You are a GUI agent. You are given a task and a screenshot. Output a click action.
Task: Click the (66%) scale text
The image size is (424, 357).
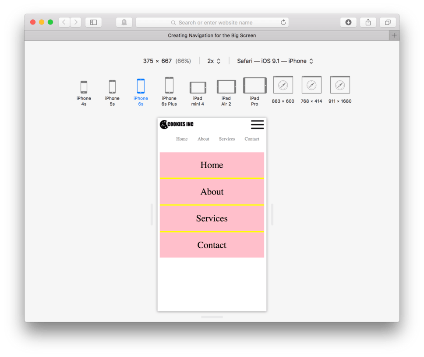pyautogui.click(x=183, y=61)
